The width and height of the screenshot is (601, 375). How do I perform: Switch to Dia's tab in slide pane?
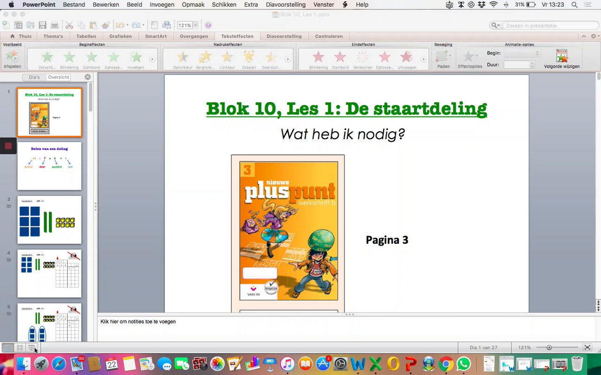pos(34,77)
